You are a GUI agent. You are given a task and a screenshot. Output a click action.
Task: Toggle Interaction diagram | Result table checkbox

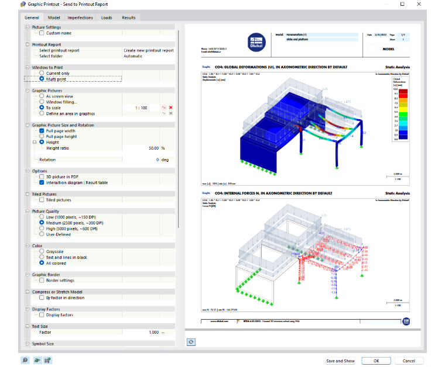click(x=42, y=182)
